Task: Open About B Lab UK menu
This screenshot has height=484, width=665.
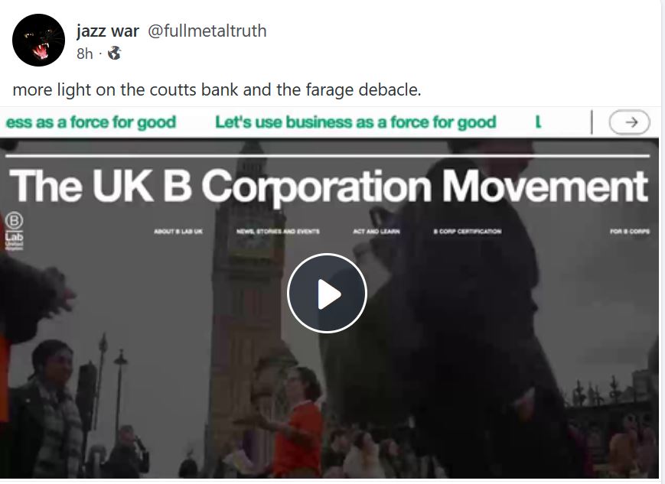Action: 178,232
